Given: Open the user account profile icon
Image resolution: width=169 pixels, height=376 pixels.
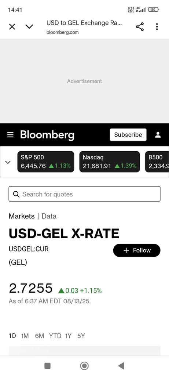Looking at the screenshot, I should 158,135.
